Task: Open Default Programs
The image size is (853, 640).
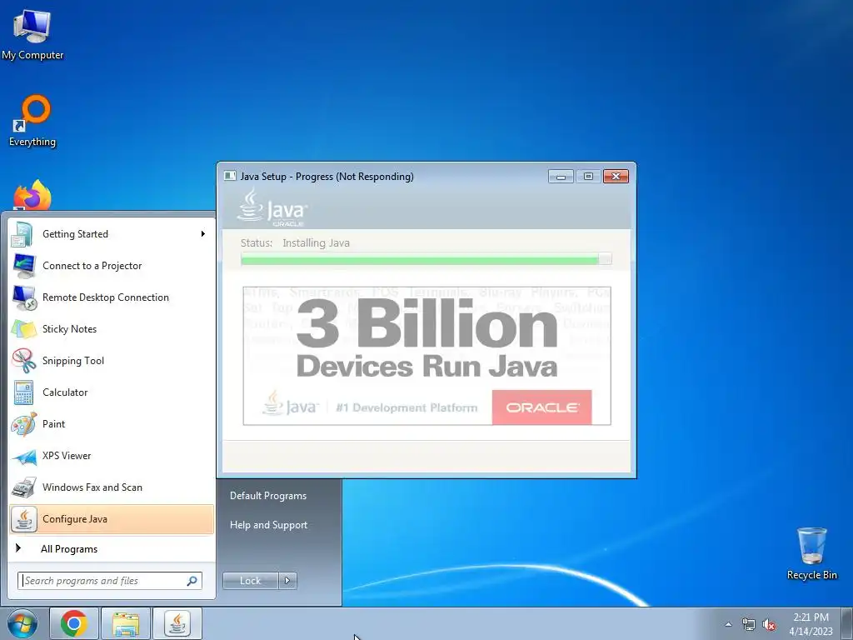Action: click(x=268, y=496)
